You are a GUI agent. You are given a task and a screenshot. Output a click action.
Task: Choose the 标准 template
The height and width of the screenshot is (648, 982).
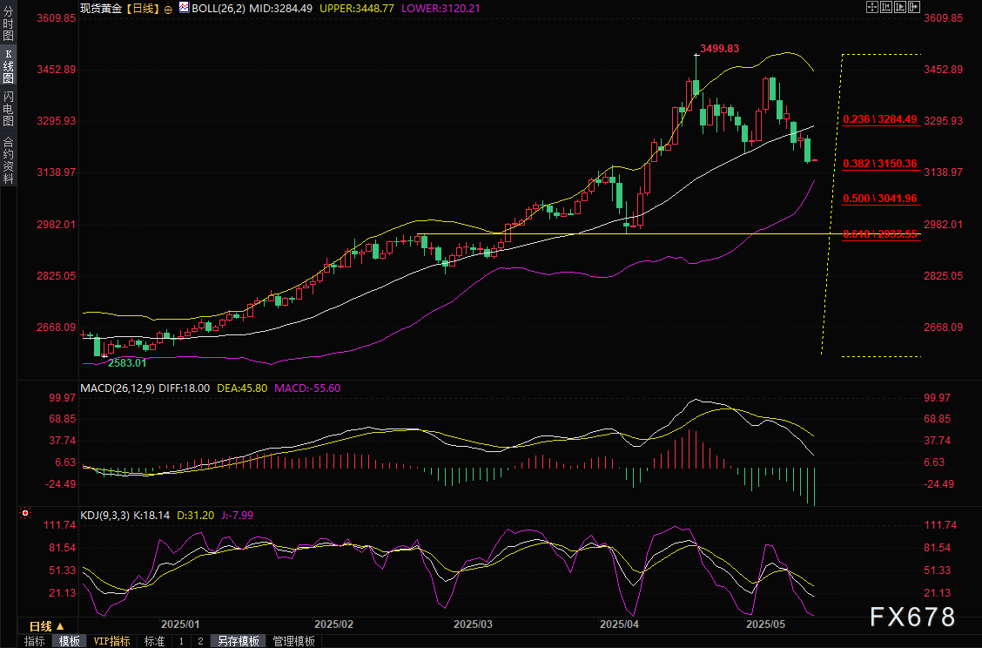click(154, 641)
